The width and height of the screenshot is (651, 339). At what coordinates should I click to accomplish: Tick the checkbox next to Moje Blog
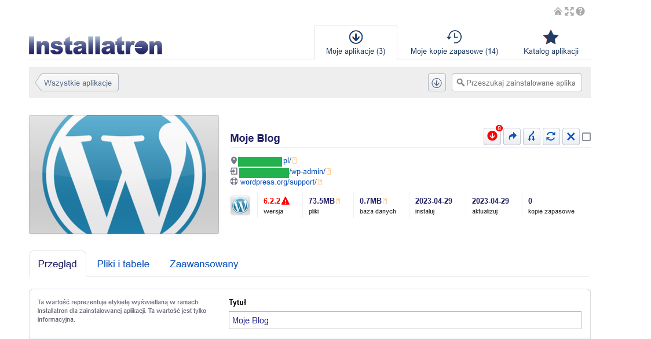pos(587,137)
